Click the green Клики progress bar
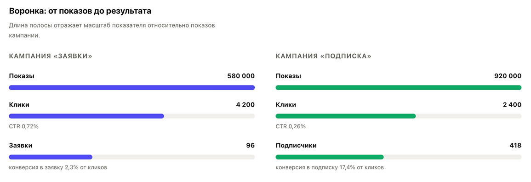Viewport: 531px width, 182px height. (x=346, y=116)
